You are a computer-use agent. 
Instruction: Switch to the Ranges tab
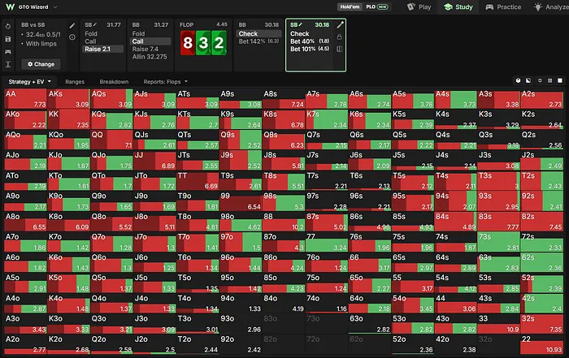[75, 81]
